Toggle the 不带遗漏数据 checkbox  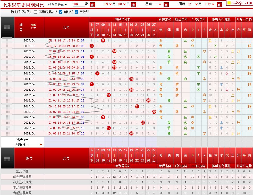pyautogui.click(x=36, y=12)
